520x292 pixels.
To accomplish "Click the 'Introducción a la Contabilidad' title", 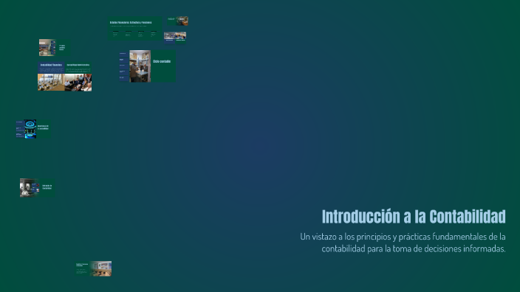I will [414, 217].
